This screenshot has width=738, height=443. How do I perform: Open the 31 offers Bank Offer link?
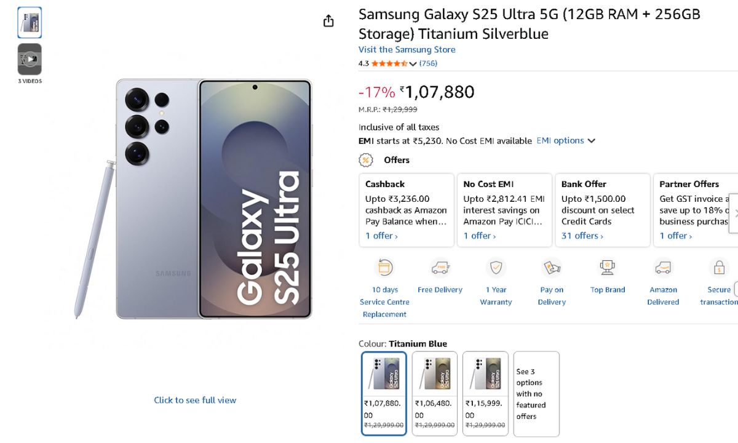(582, 236)
